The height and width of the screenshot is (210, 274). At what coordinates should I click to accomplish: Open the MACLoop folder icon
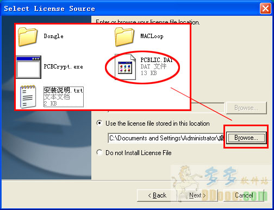(x=124, y=36)
